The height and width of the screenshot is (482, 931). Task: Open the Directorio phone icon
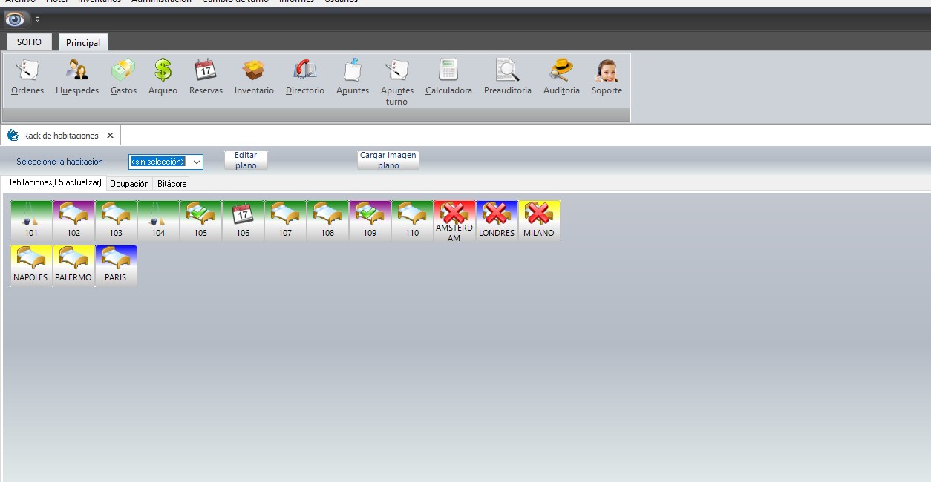305,71
